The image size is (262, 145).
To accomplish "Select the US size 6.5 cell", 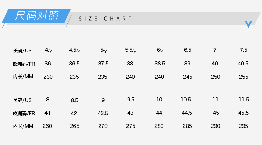I will click(188, 50).
